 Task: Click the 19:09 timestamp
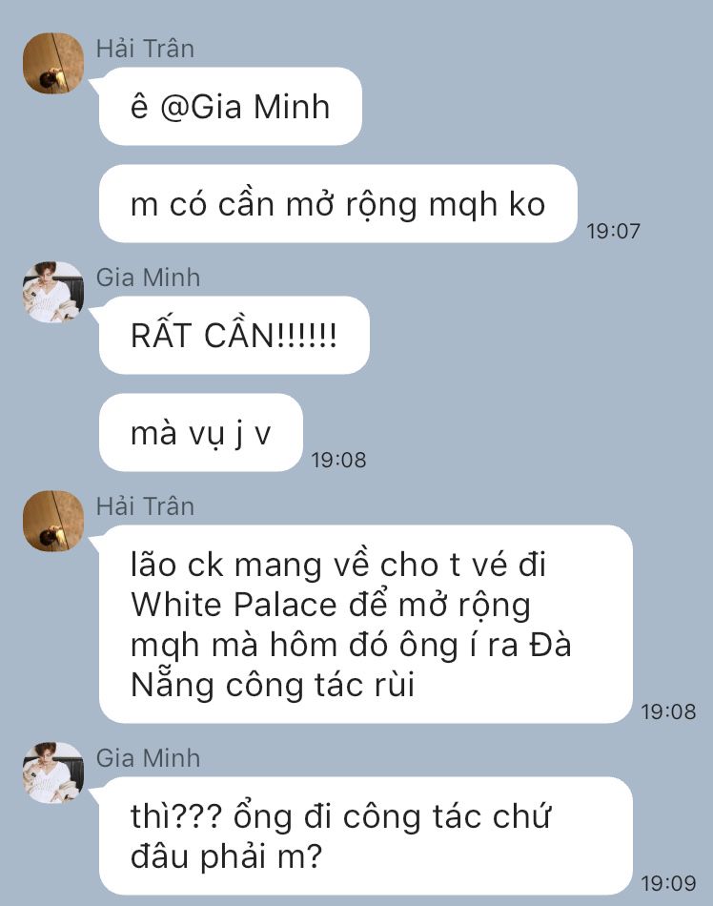[x=668, y=883]
